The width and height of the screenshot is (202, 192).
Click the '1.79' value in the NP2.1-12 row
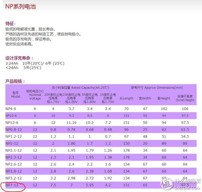click(90, 150)
